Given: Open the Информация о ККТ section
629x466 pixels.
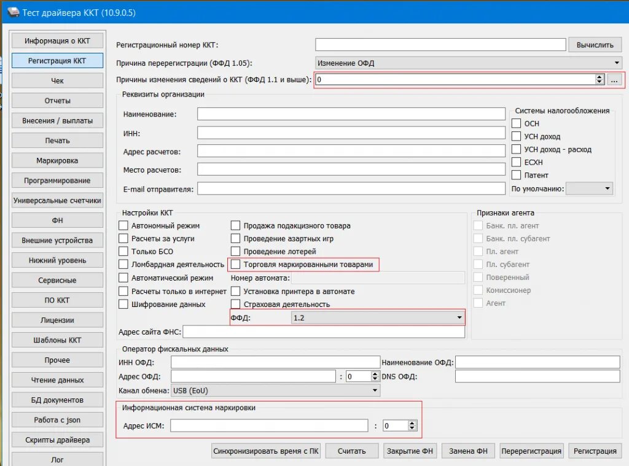Looking at the screenshot, I should point(57,41).
